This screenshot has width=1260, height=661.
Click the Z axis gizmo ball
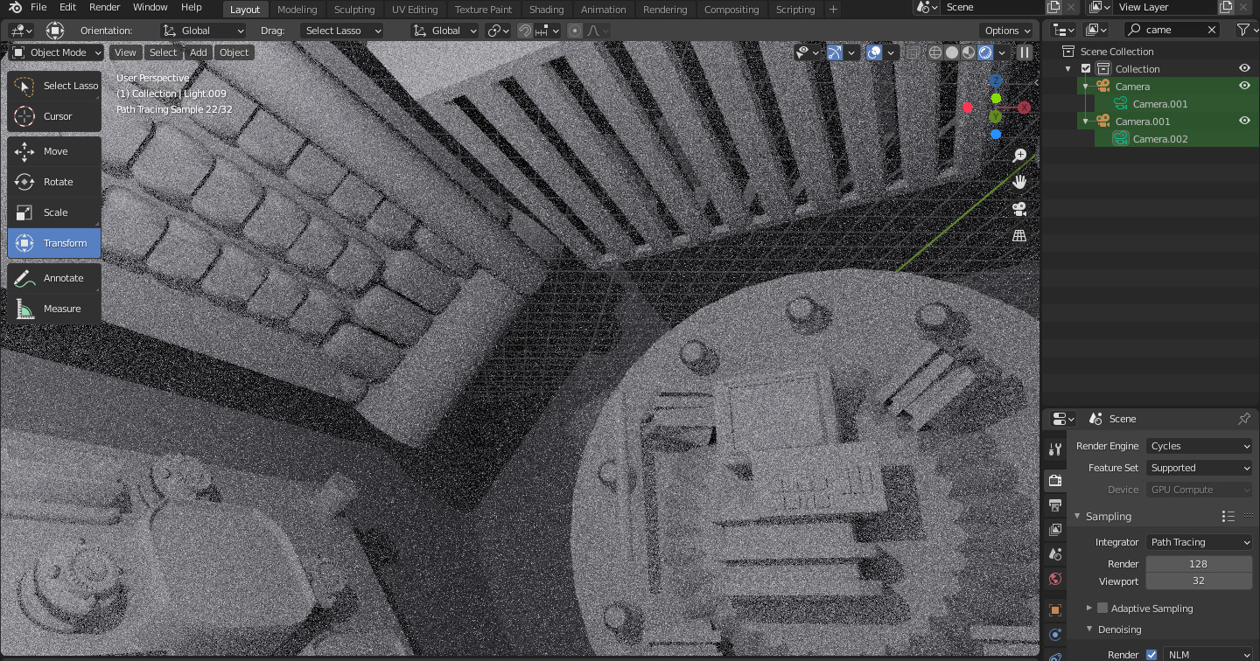coord(996,80)
